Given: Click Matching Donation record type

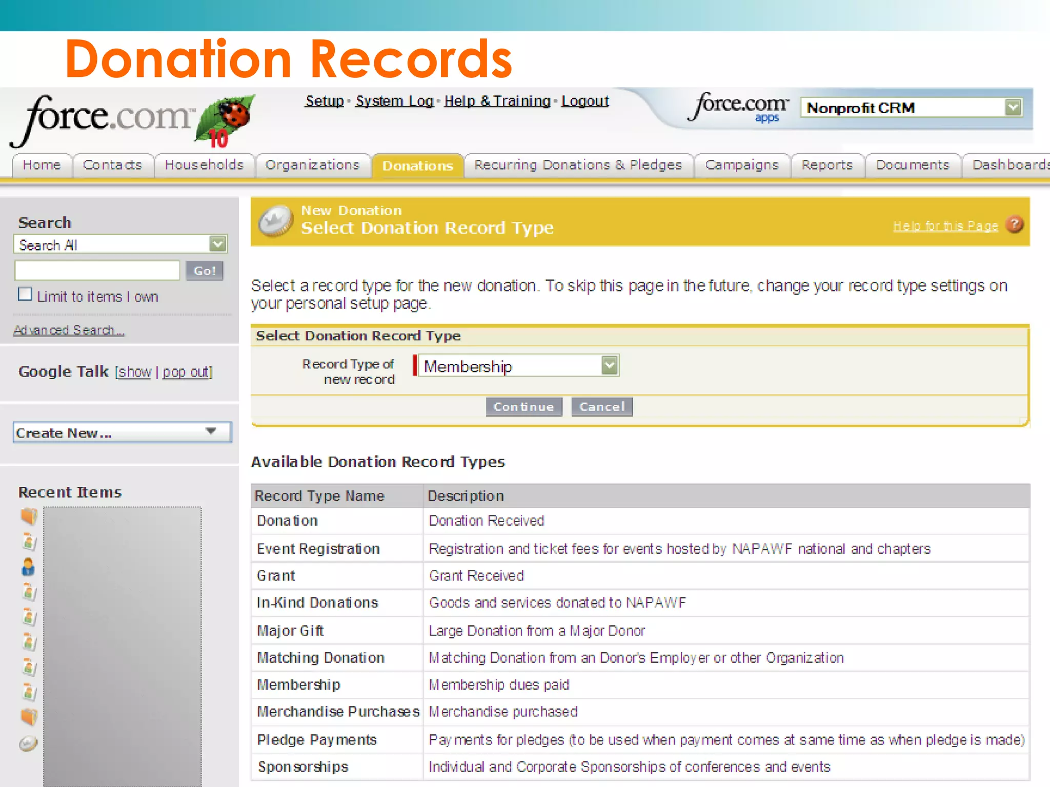Looking at the screenshot, I should [320, 658].
